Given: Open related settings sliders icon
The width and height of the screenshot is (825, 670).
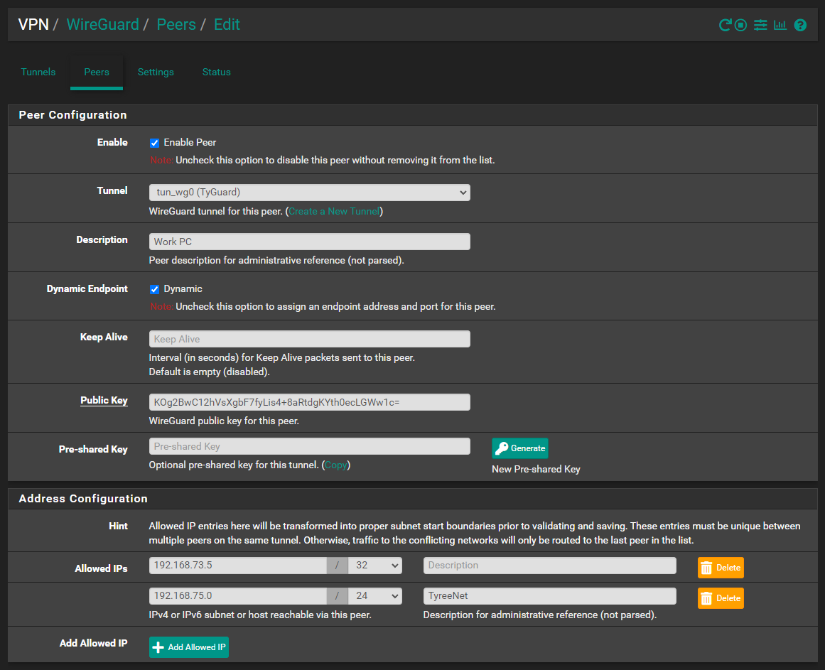Looking at the screenshot, I should [760, 26].
